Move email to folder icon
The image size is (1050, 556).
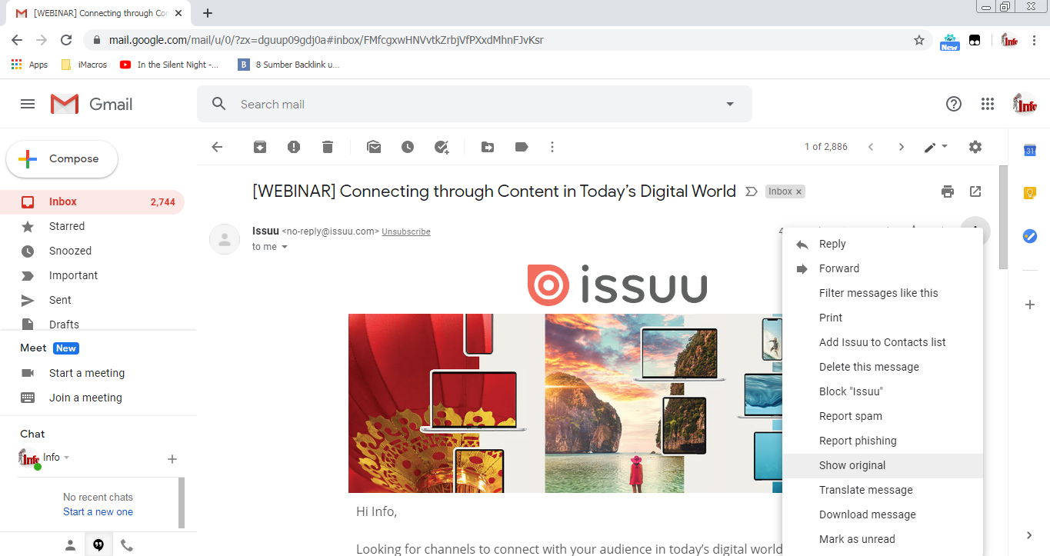(x=488, y=147)
